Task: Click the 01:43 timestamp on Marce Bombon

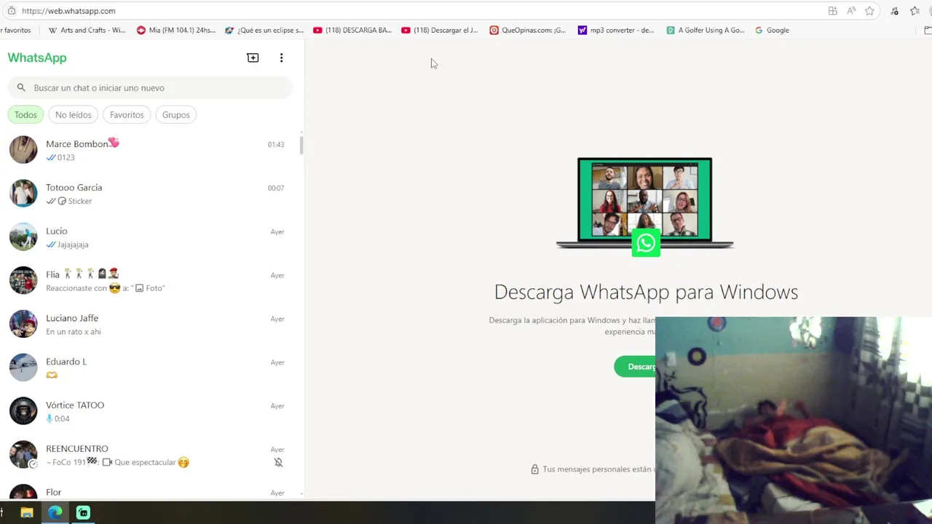Action: [x=276, y=144]
